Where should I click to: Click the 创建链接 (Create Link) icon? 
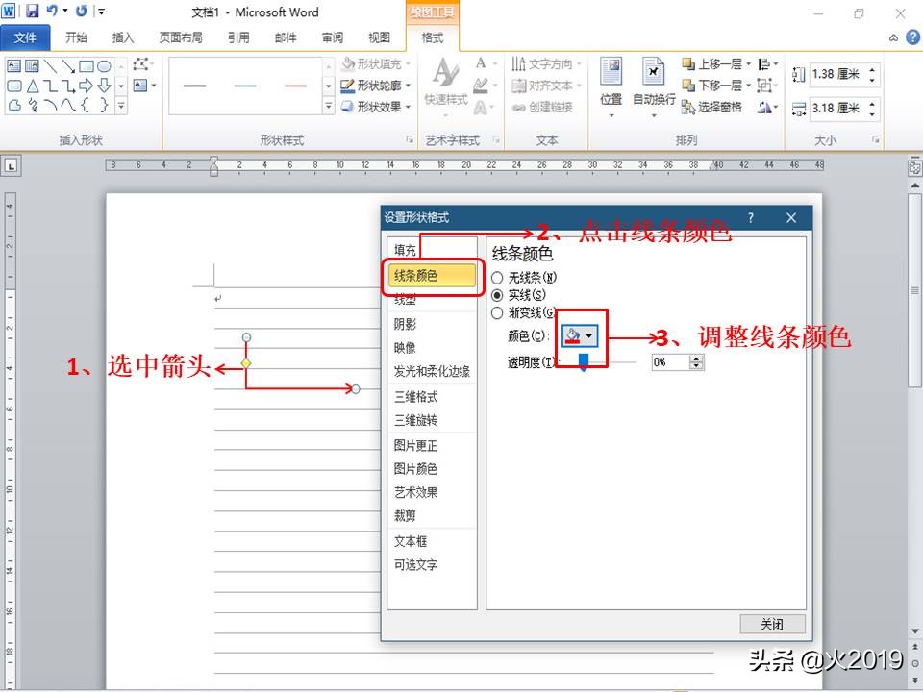(x=550, y=105)
